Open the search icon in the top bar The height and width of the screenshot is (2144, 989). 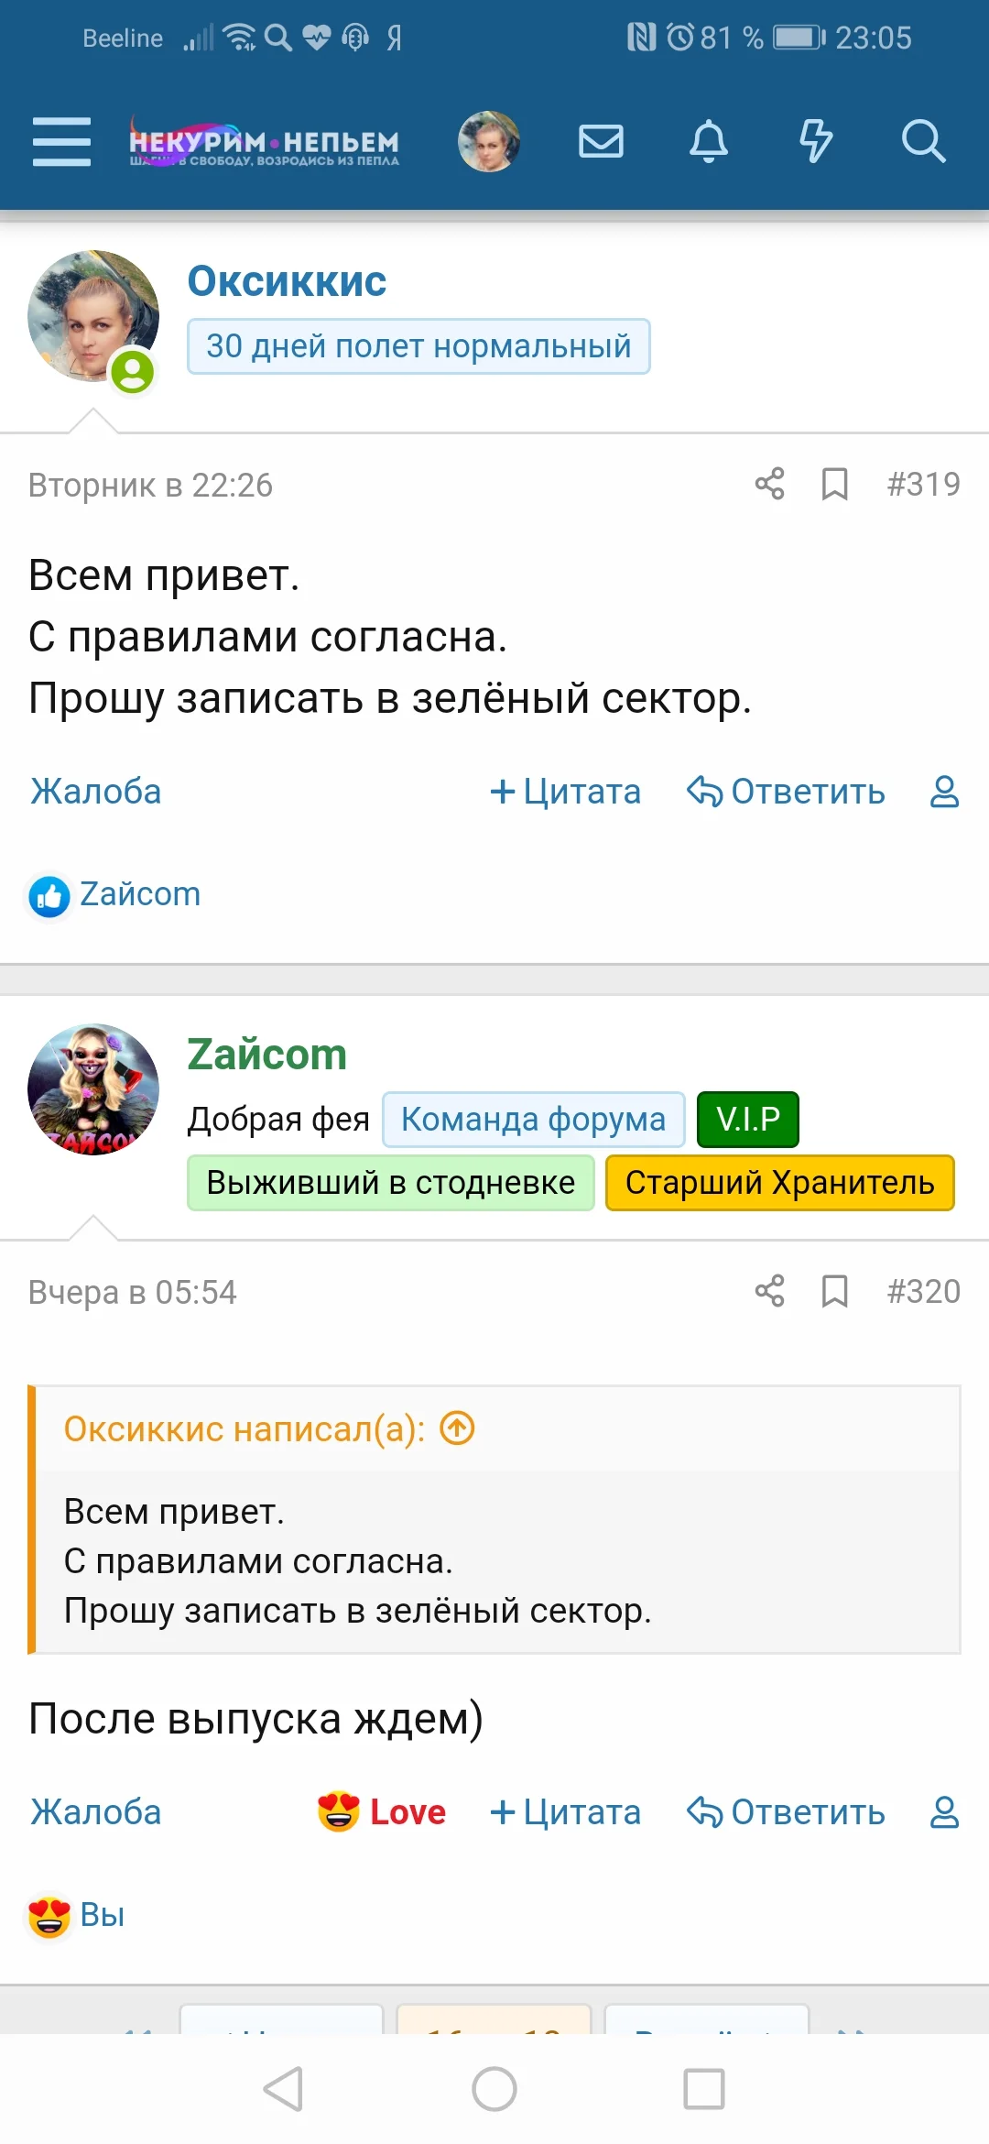[x=924, y=142]
